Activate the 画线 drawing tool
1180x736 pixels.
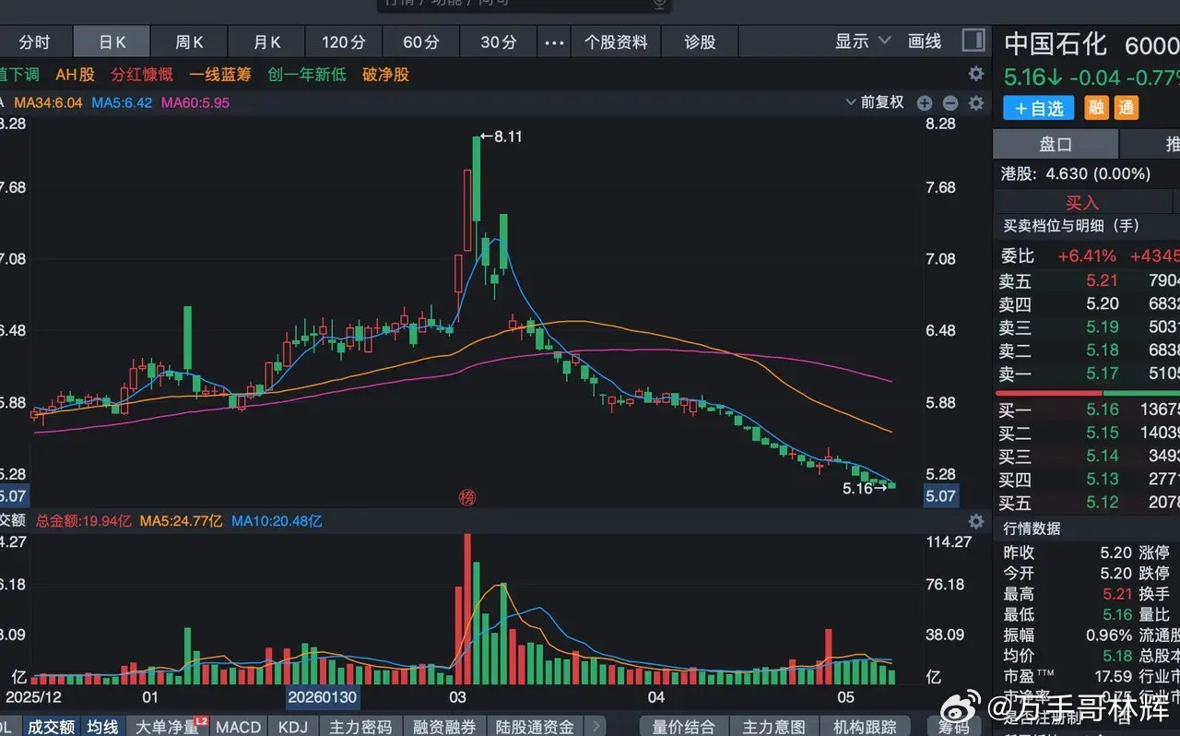(925, 42)
